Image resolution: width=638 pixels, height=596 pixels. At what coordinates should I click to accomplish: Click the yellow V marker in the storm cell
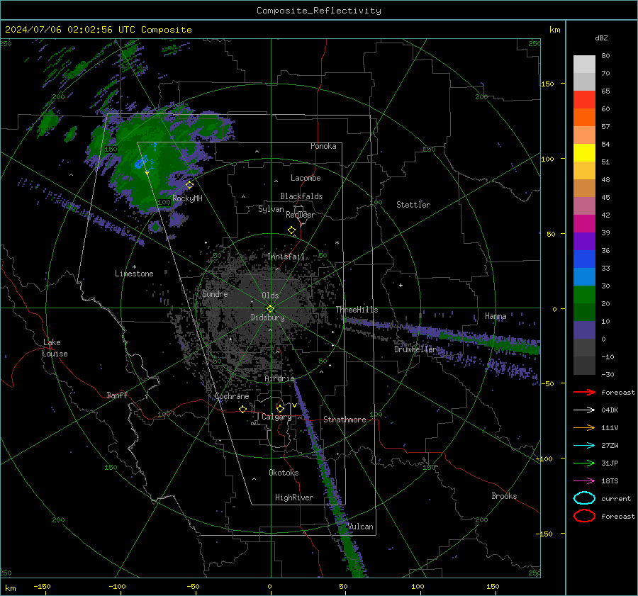pyautogui.click(x=147, y=173)
